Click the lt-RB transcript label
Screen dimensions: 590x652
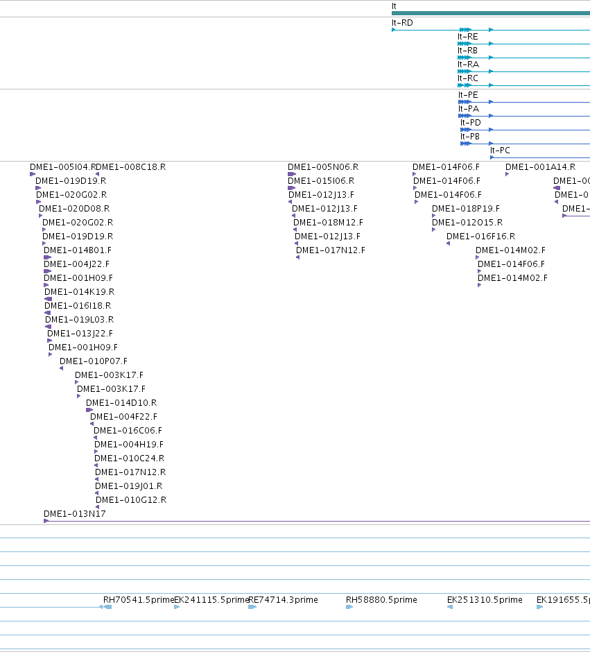pyautogui.click(x=467, y=51)
